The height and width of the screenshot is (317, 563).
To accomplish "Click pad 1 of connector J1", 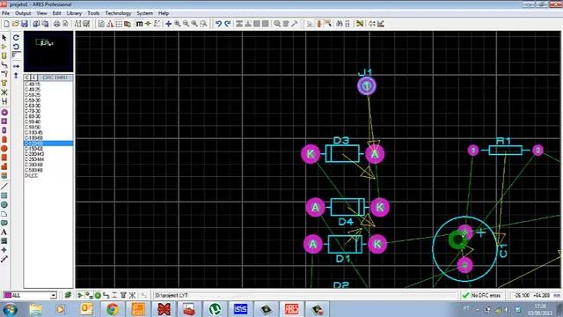I will point(367,86).
